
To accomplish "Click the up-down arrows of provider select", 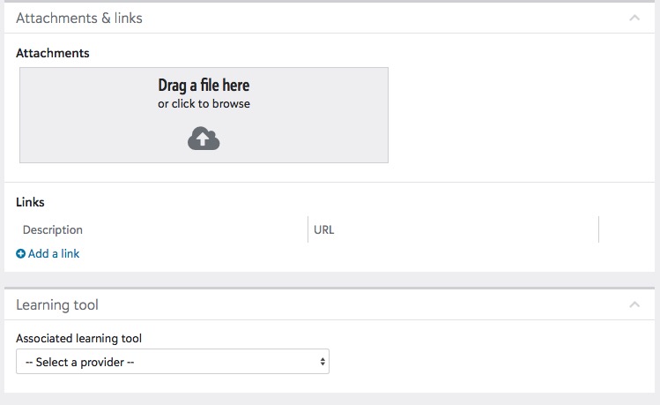I will pyautogui.click(x=323, y=362).
